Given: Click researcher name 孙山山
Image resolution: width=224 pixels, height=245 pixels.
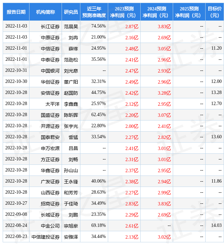Looking at the screenshot, I should click(x=71, y=170).
